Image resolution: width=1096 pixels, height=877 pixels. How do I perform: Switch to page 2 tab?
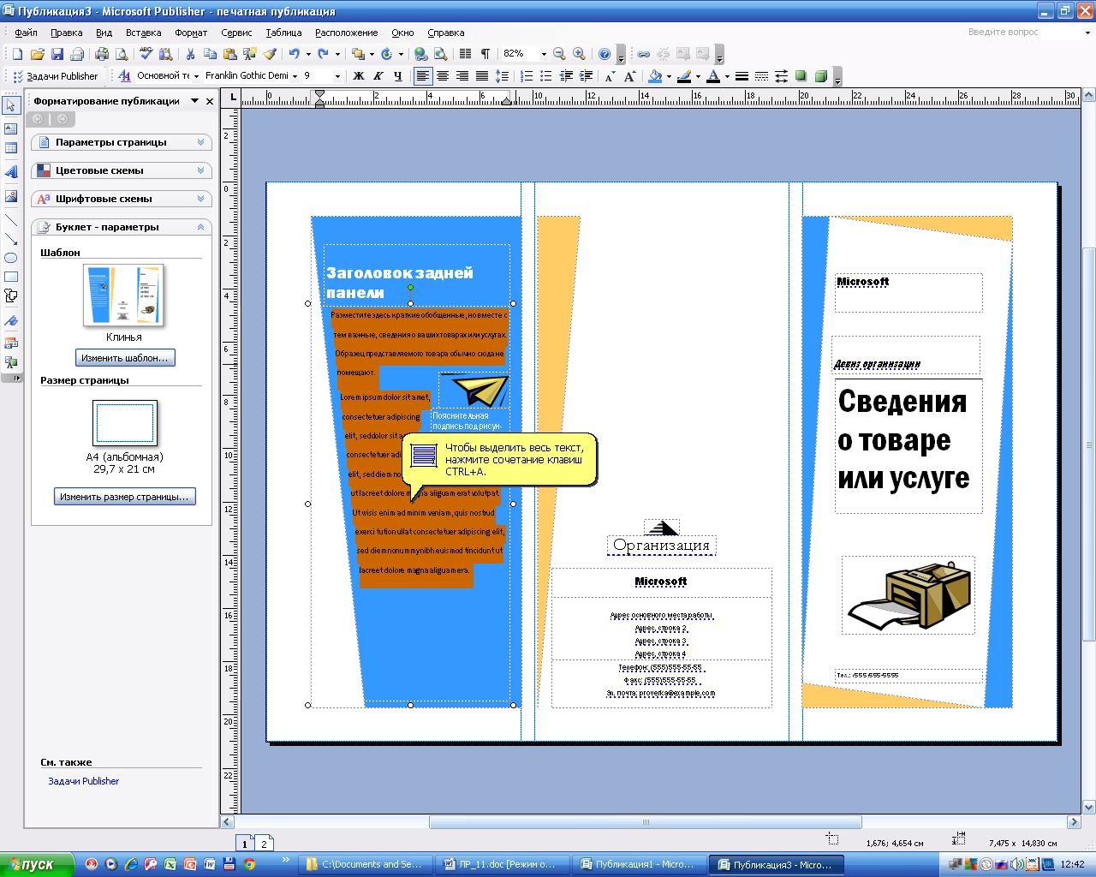[264, 844]
